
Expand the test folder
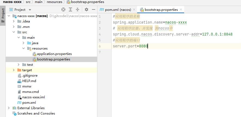point(18,64)
